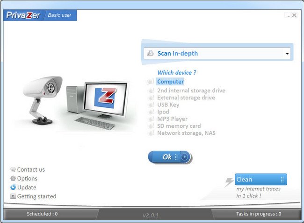This screenshot has width=304, height=223.
Task: Click Tasks in progress : 0 status
Action: pos(259,214)
